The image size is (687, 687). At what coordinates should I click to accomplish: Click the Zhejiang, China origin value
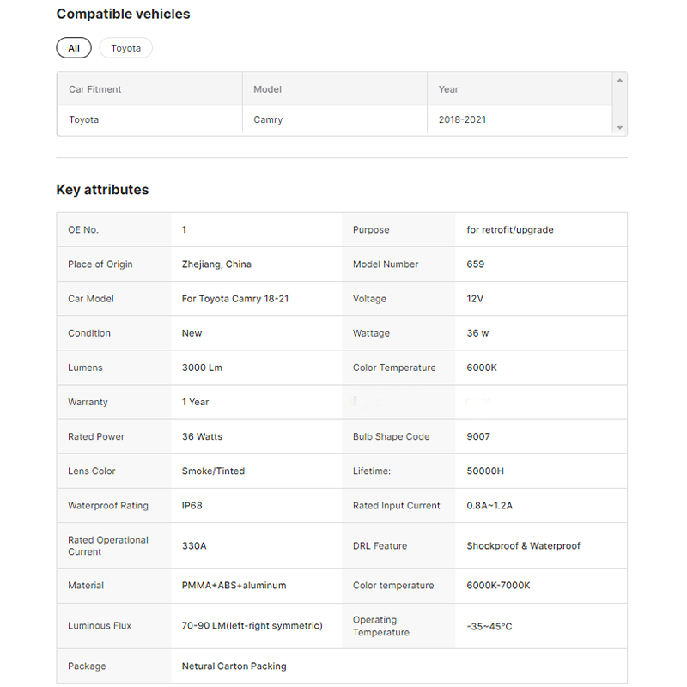point(216,264)
